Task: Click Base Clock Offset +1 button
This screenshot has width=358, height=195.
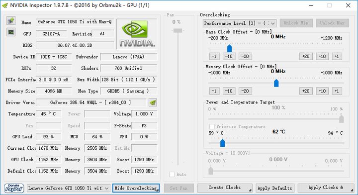Action: 337,56
